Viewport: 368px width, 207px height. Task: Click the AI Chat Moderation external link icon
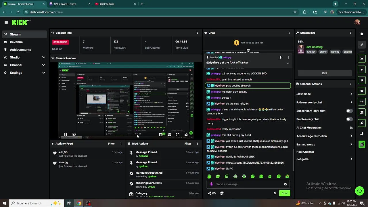tap(351, 128)
